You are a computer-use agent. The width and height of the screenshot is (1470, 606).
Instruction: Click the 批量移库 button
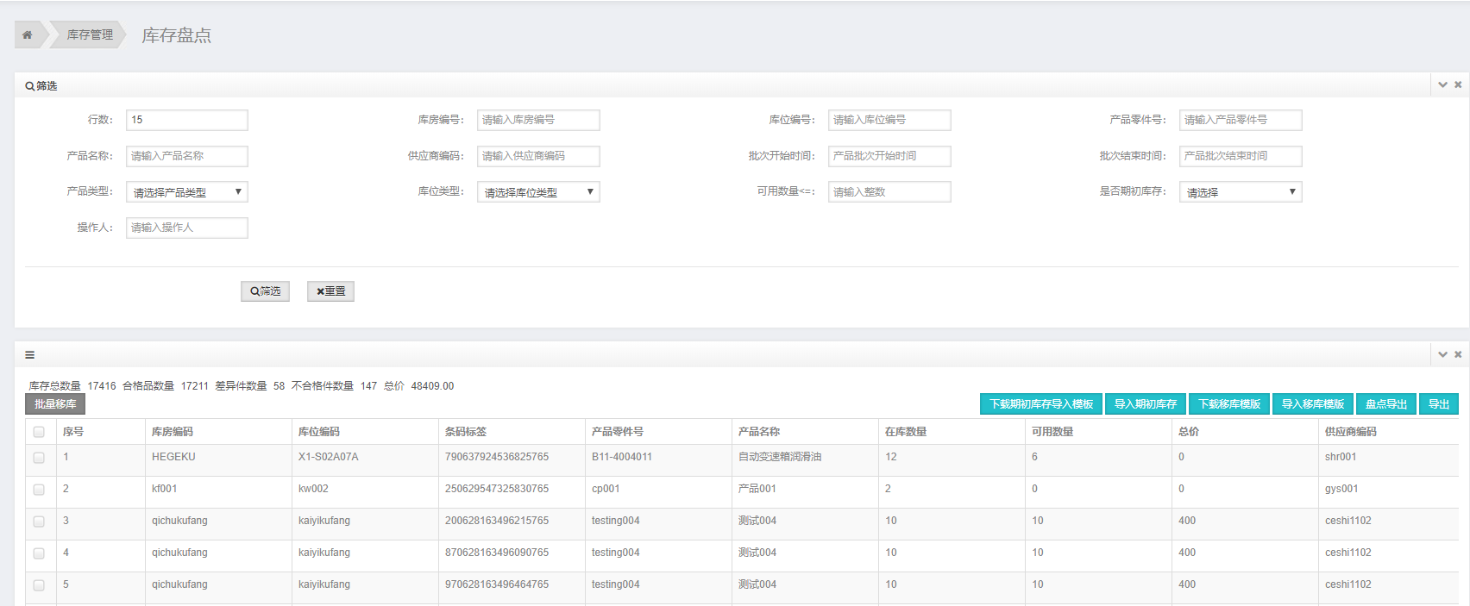click(55, 404)
